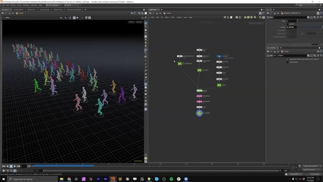The height and width of the screenshot is (182, 323).
Task: Jump to the first frame
Action: pyautogui.click(x=4, y=166)
